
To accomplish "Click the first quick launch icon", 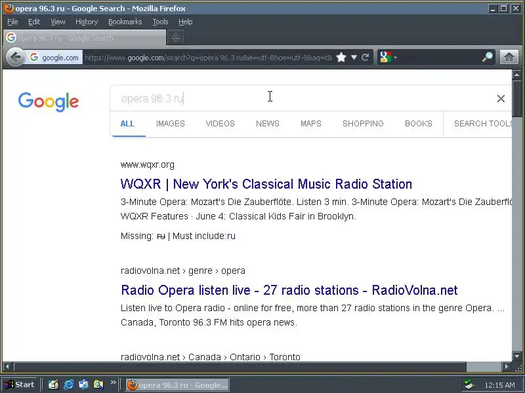I will pyautogui.click(x=54, y=384).
